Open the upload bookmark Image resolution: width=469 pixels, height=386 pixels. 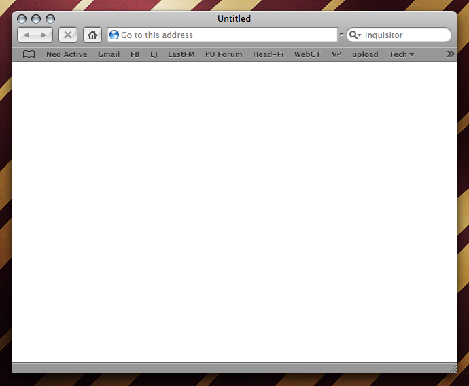click(365, 55)
